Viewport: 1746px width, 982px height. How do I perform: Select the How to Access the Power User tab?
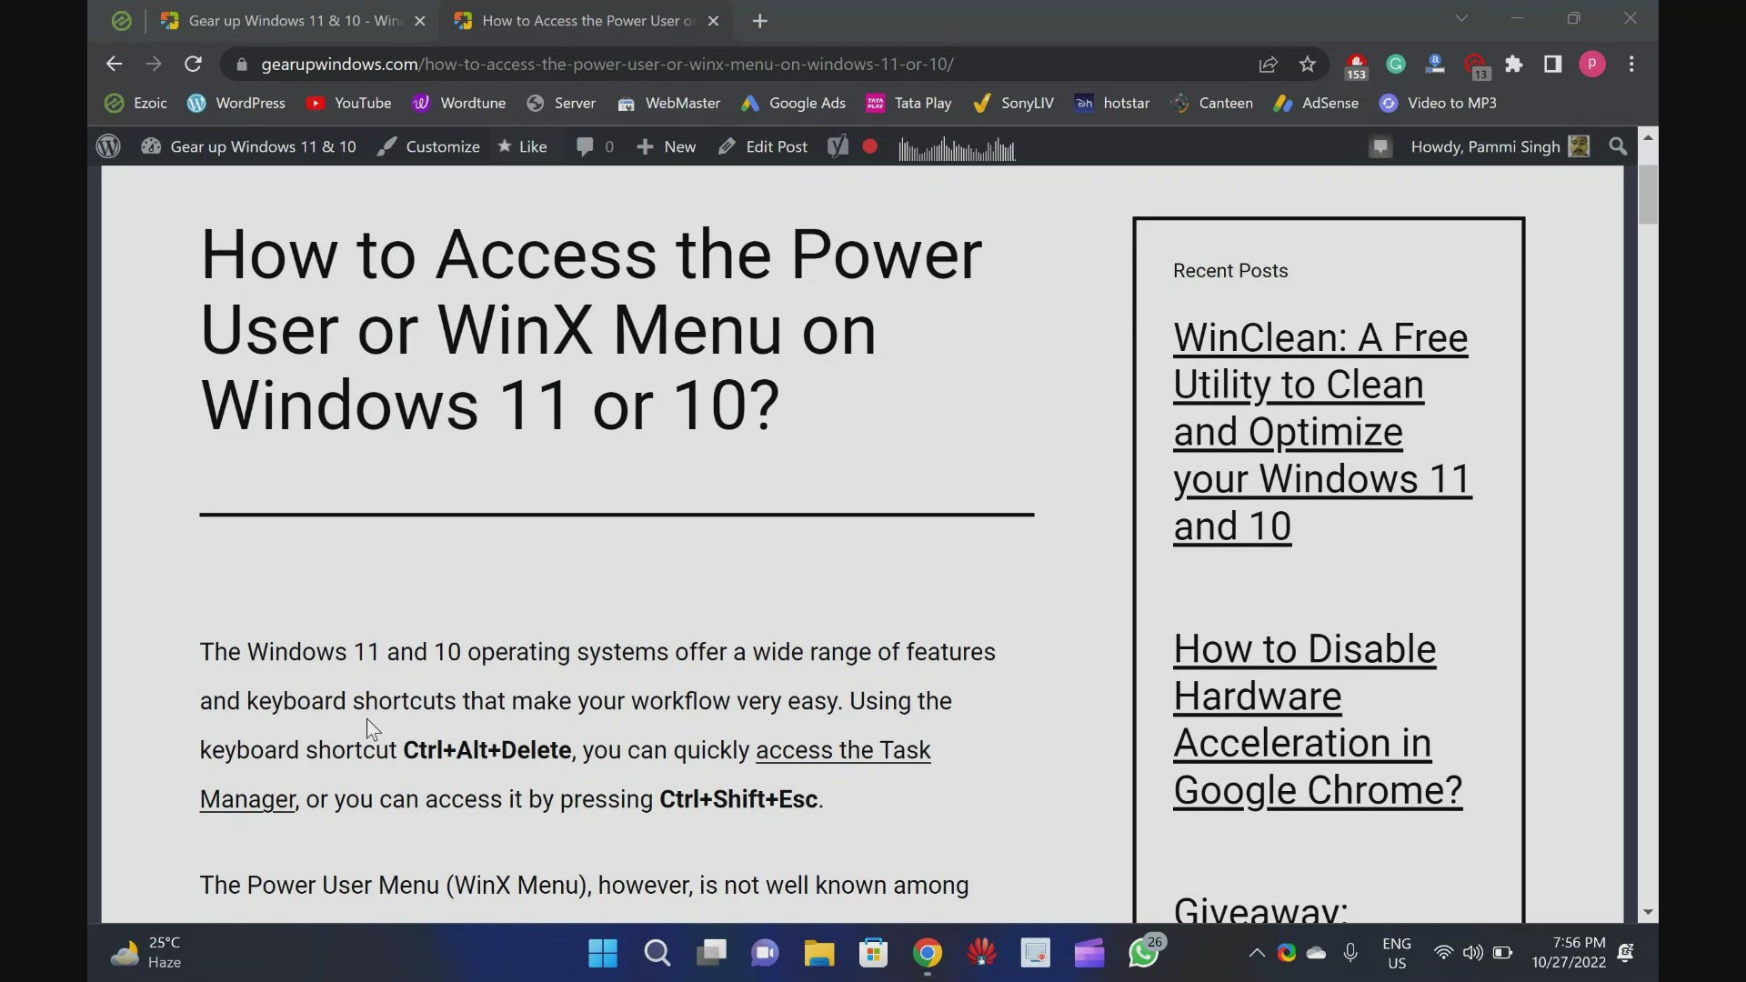click(587, 21)
